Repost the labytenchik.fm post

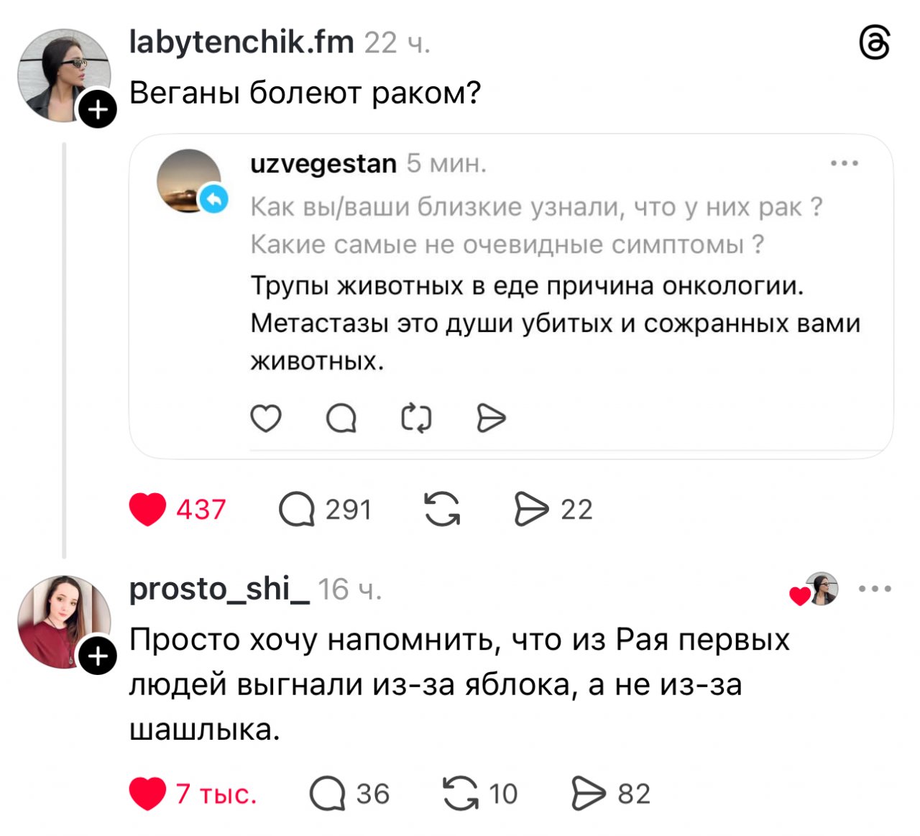click(x=441, y=510)
